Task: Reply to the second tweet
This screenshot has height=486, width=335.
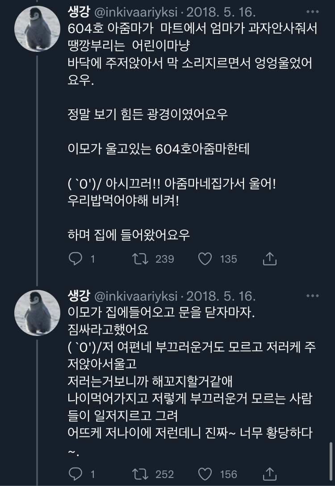Action: click(x=75, y=473)
